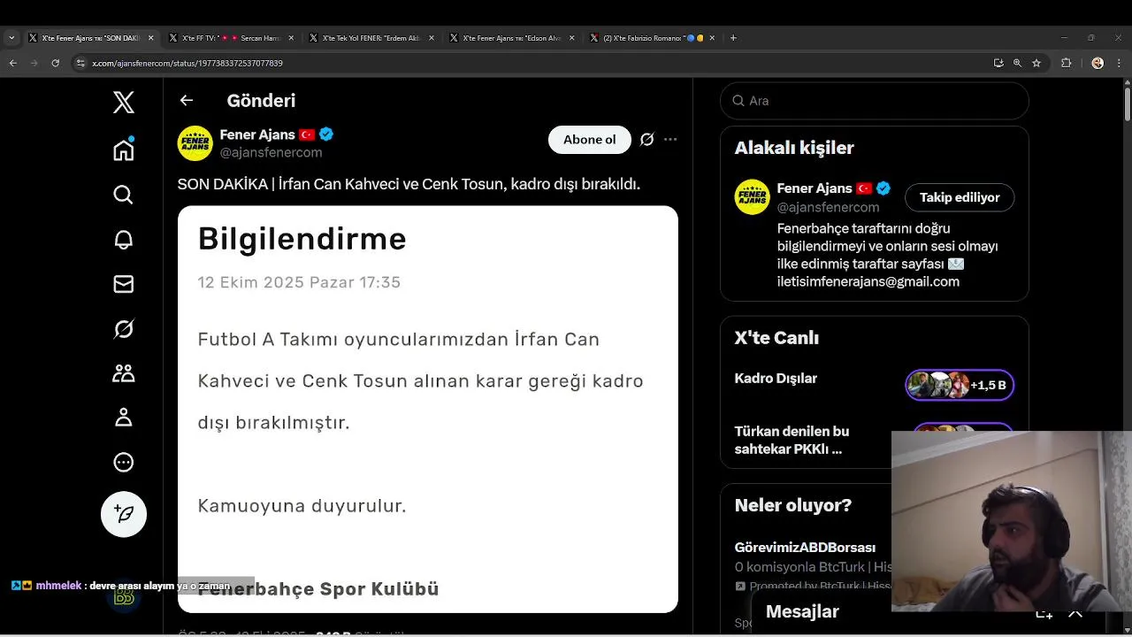
Task: Open the Notifications bell icon
Action: coord(124,240)
